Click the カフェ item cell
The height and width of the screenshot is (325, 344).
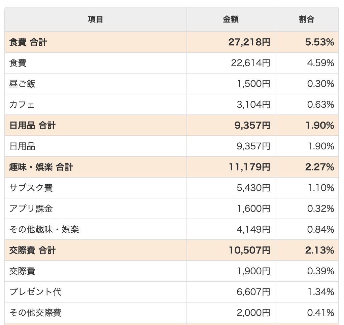[22, 105]
